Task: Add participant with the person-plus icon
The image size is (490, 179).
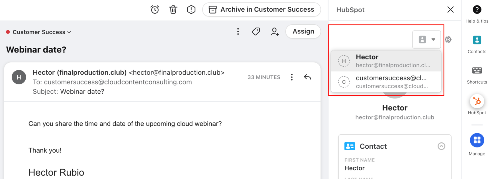Action: [275, 31]
